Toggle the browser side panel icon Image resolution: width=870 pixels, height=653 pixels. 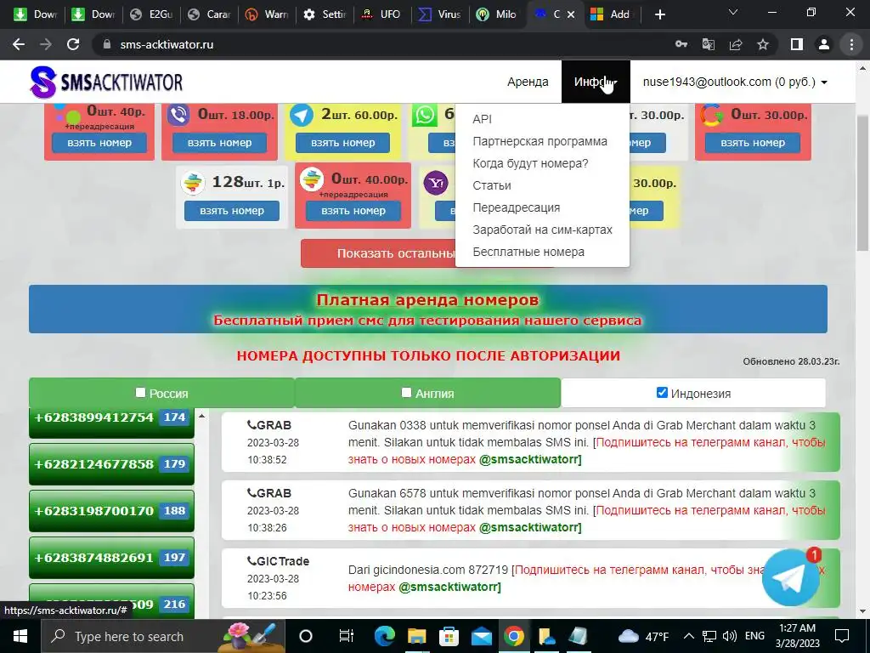(797, 44)
